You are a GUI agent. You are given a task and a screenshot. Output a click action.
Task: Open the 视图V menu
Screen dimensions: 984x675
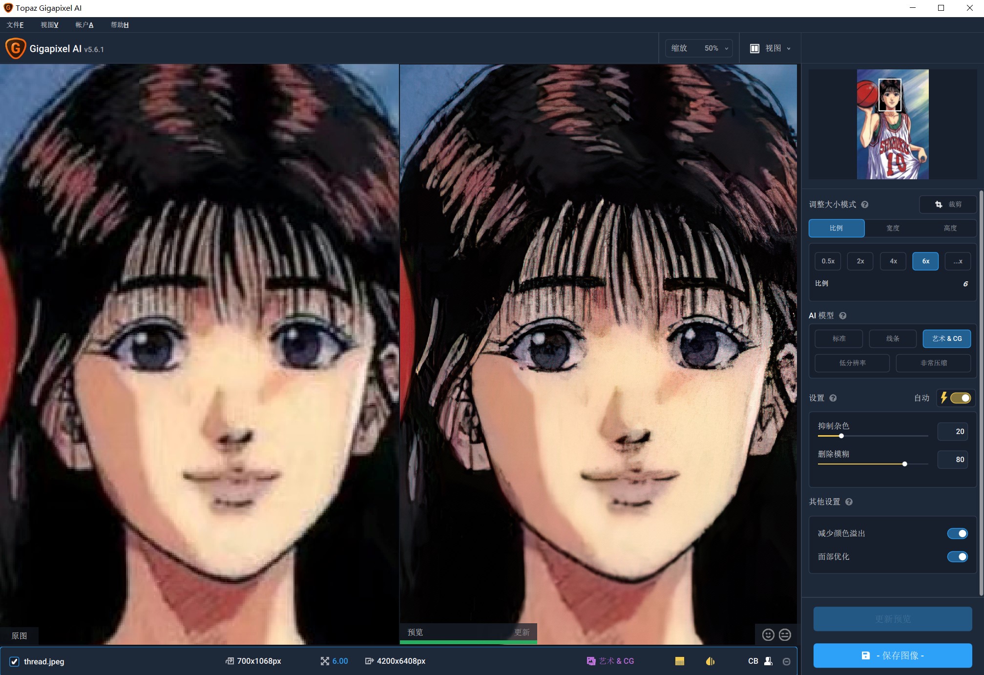pos(49,25)
